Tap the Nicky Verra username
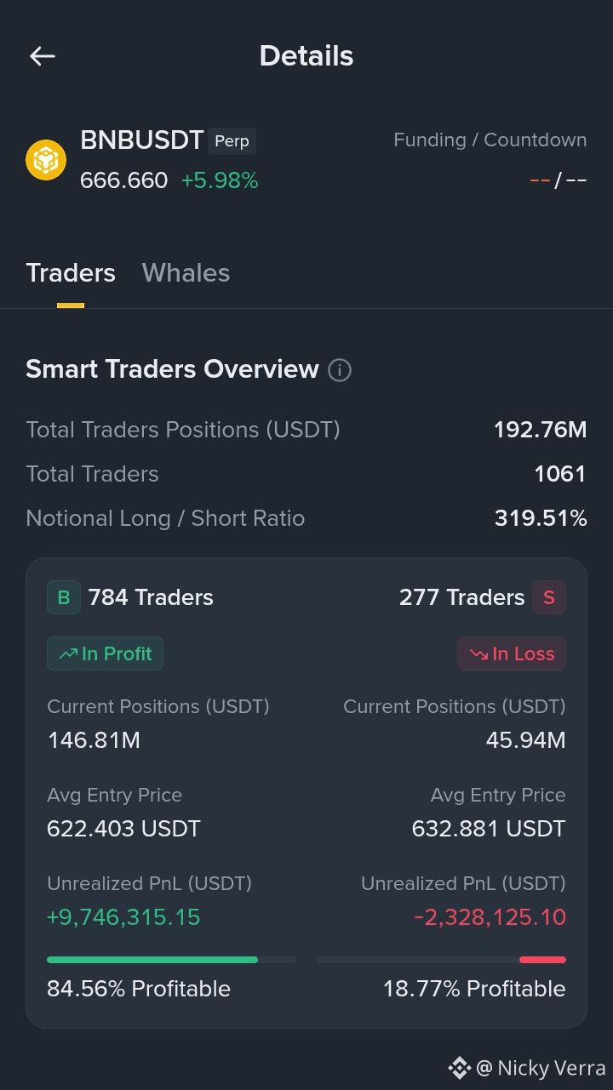Screen dimensions: 613x1090 (x=551, y=1068)
